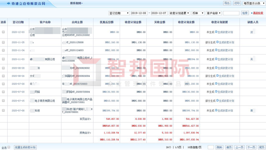Viewport: 266px width, 150px height.
Task: Click the 打印 print button
Action: tap(237, 3)
